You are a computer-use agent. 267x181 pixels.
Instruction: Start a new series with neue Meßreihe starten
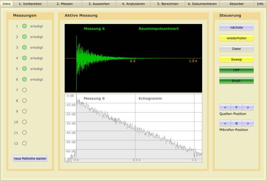click(x=30, y=158)
